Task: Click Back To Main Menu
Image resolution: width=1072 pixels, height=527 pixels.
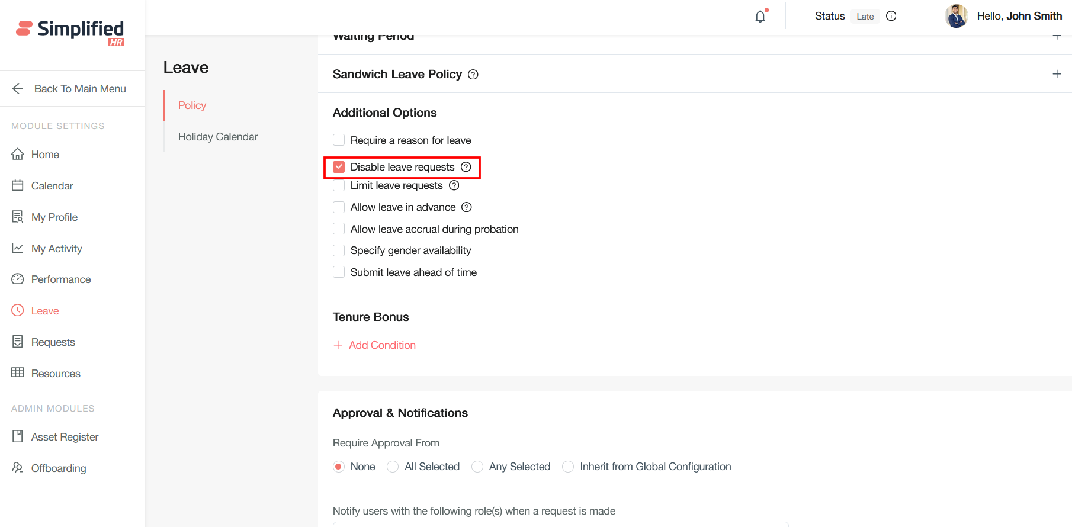Action: point(80,89)
